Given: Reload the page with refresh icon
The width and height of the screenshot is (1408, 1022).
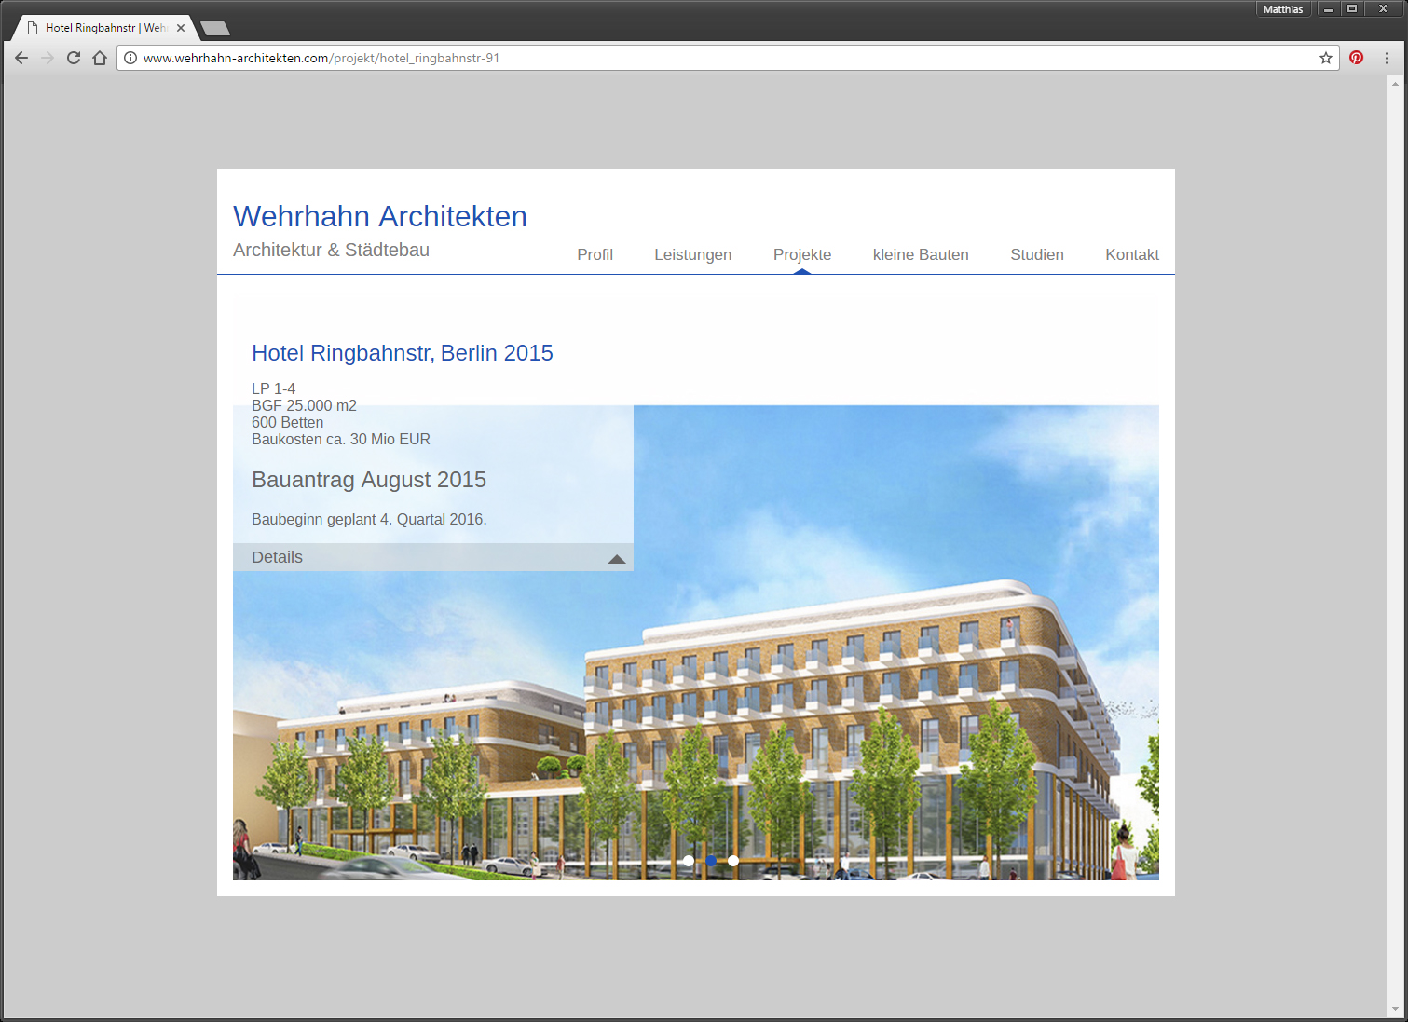Looking at the screenshot, I should coord(74,58).
